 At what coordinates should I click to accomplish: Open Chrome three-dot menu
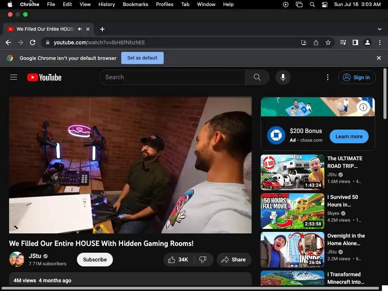(380, 42)
